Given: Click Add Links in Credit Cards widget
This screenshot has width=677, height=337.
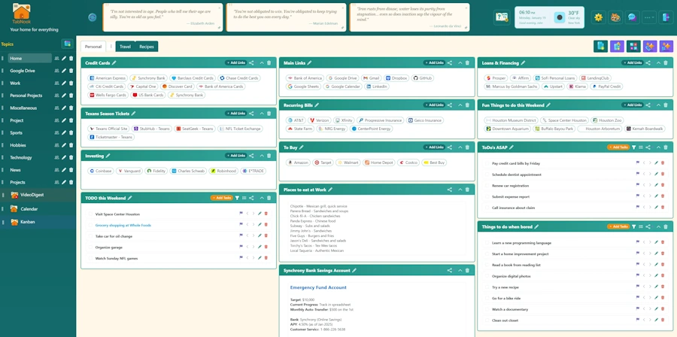Looking at the screenshot, I should (235, 63).
